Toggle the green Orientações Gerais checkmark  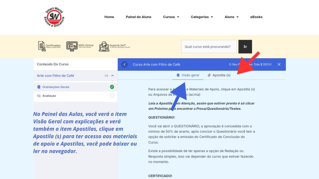(x=112, y=87)
